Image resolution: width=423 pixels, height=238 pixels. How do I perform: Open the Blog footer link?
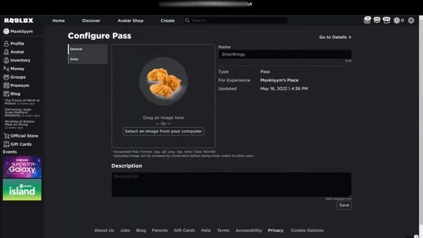141,230
